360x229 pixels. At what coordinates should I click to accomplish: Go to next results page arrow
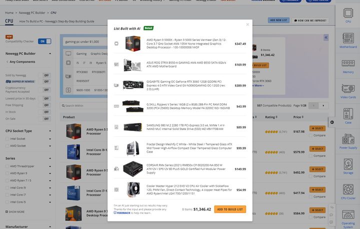[x=323, y=105]
